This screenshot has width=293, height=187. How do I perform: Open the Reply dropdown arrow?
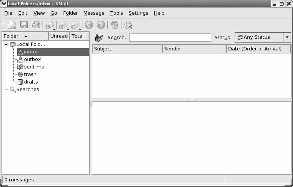[68, 29]
